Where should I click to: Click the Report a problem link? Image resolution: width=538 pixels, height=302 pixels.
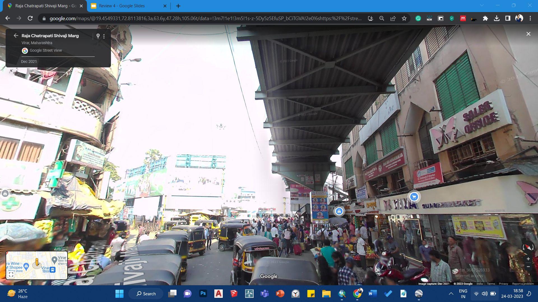[x=523, y=284]
